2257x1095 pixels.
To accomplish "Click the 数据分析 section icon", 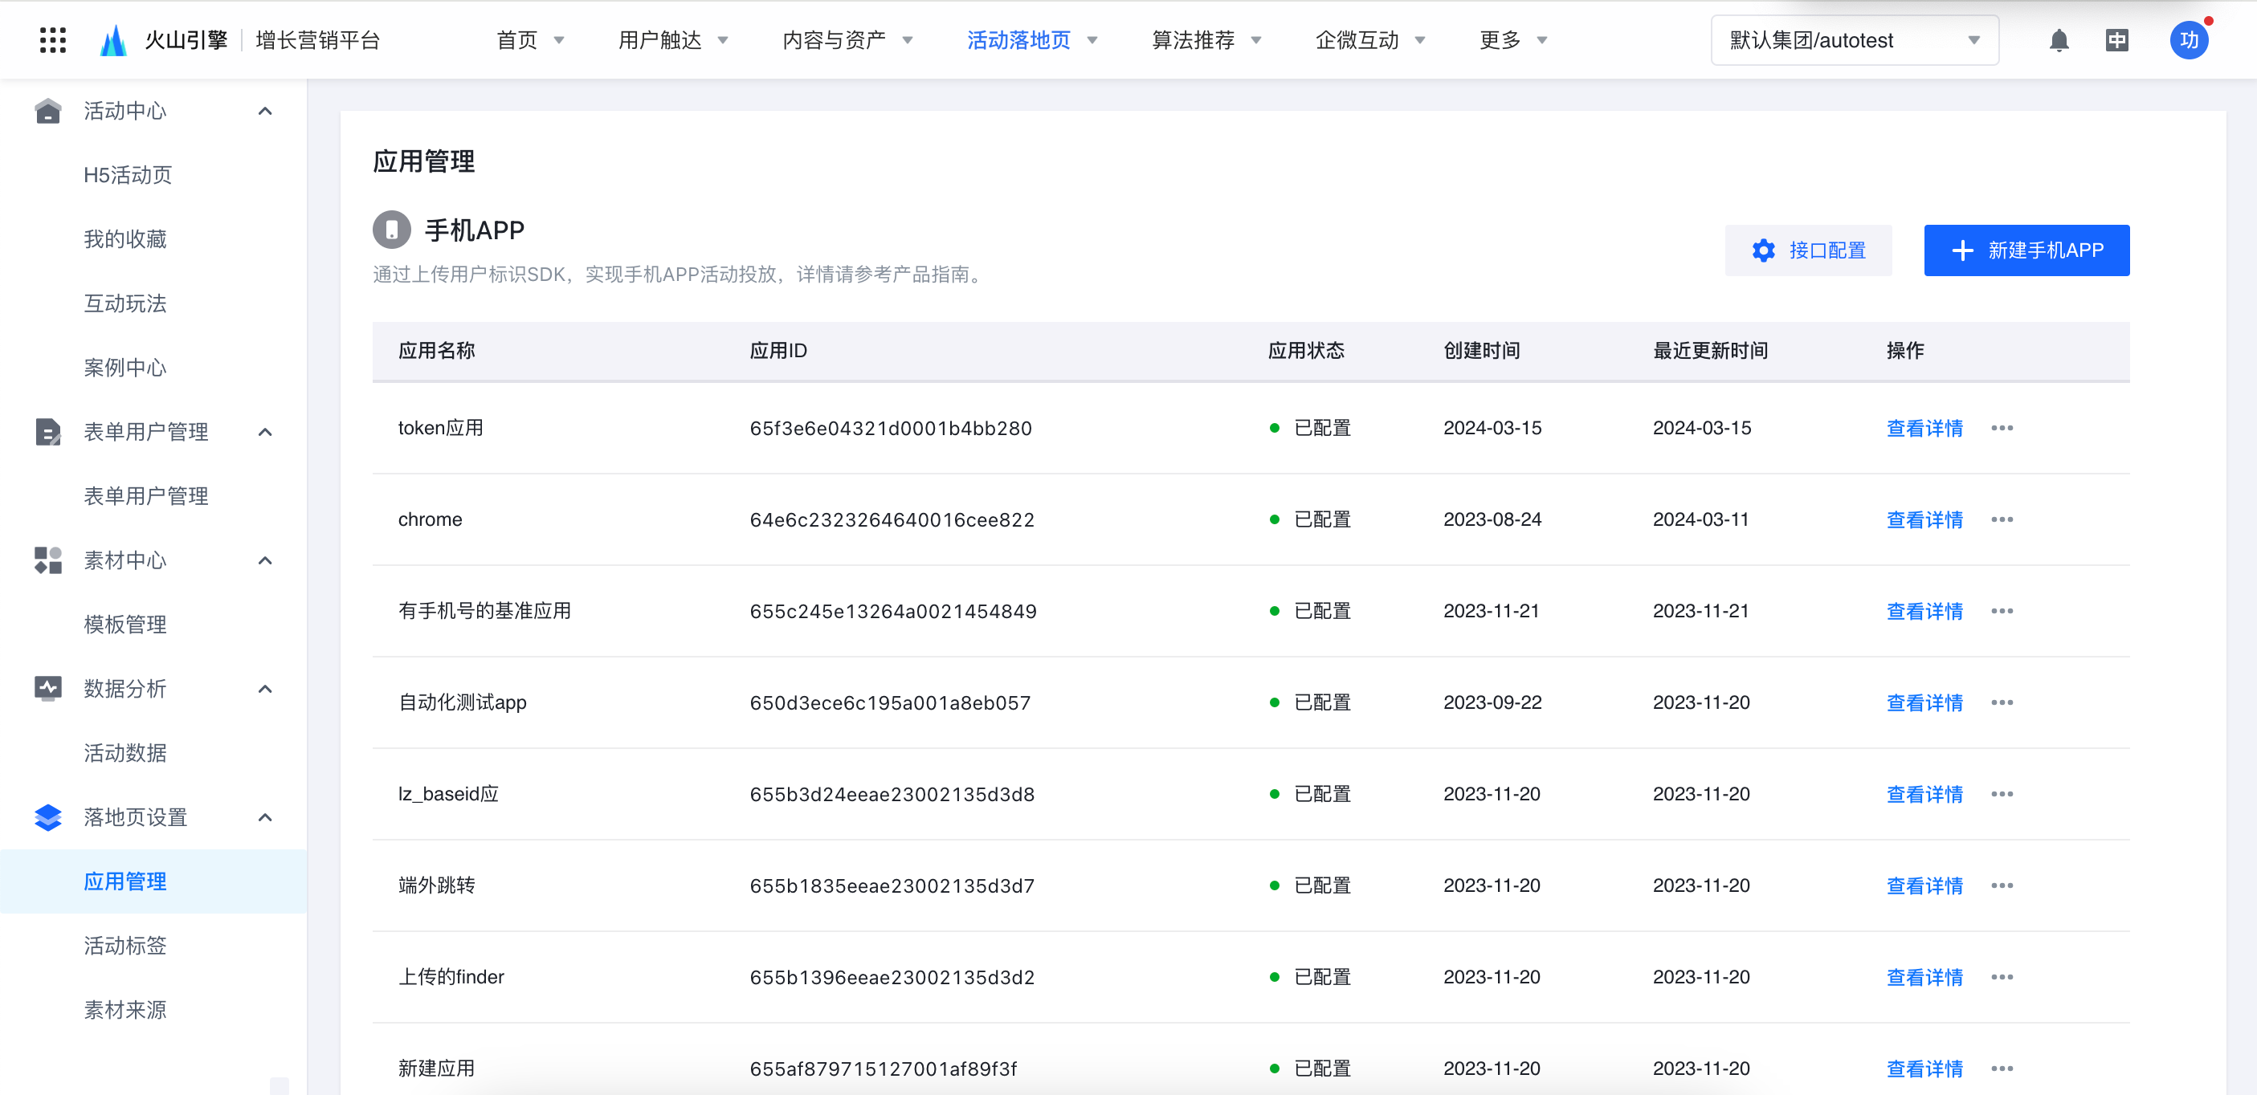I will pyautogui.click(x=48, y=689).
